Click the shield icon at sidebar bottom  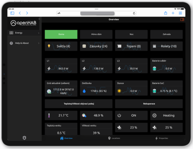tap(25, 138)
